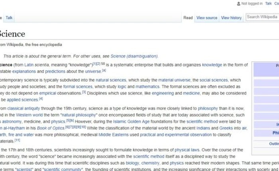Open the Book of Optics link
The width and height of the screenshot is (279, 171).
coord(50,128)
